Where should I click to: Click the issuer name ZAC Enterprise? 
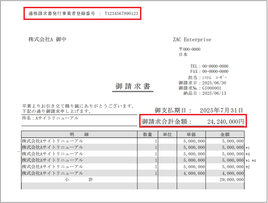192,40
